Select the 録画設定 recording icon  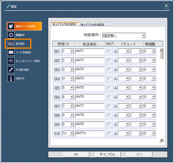point(11,35)
